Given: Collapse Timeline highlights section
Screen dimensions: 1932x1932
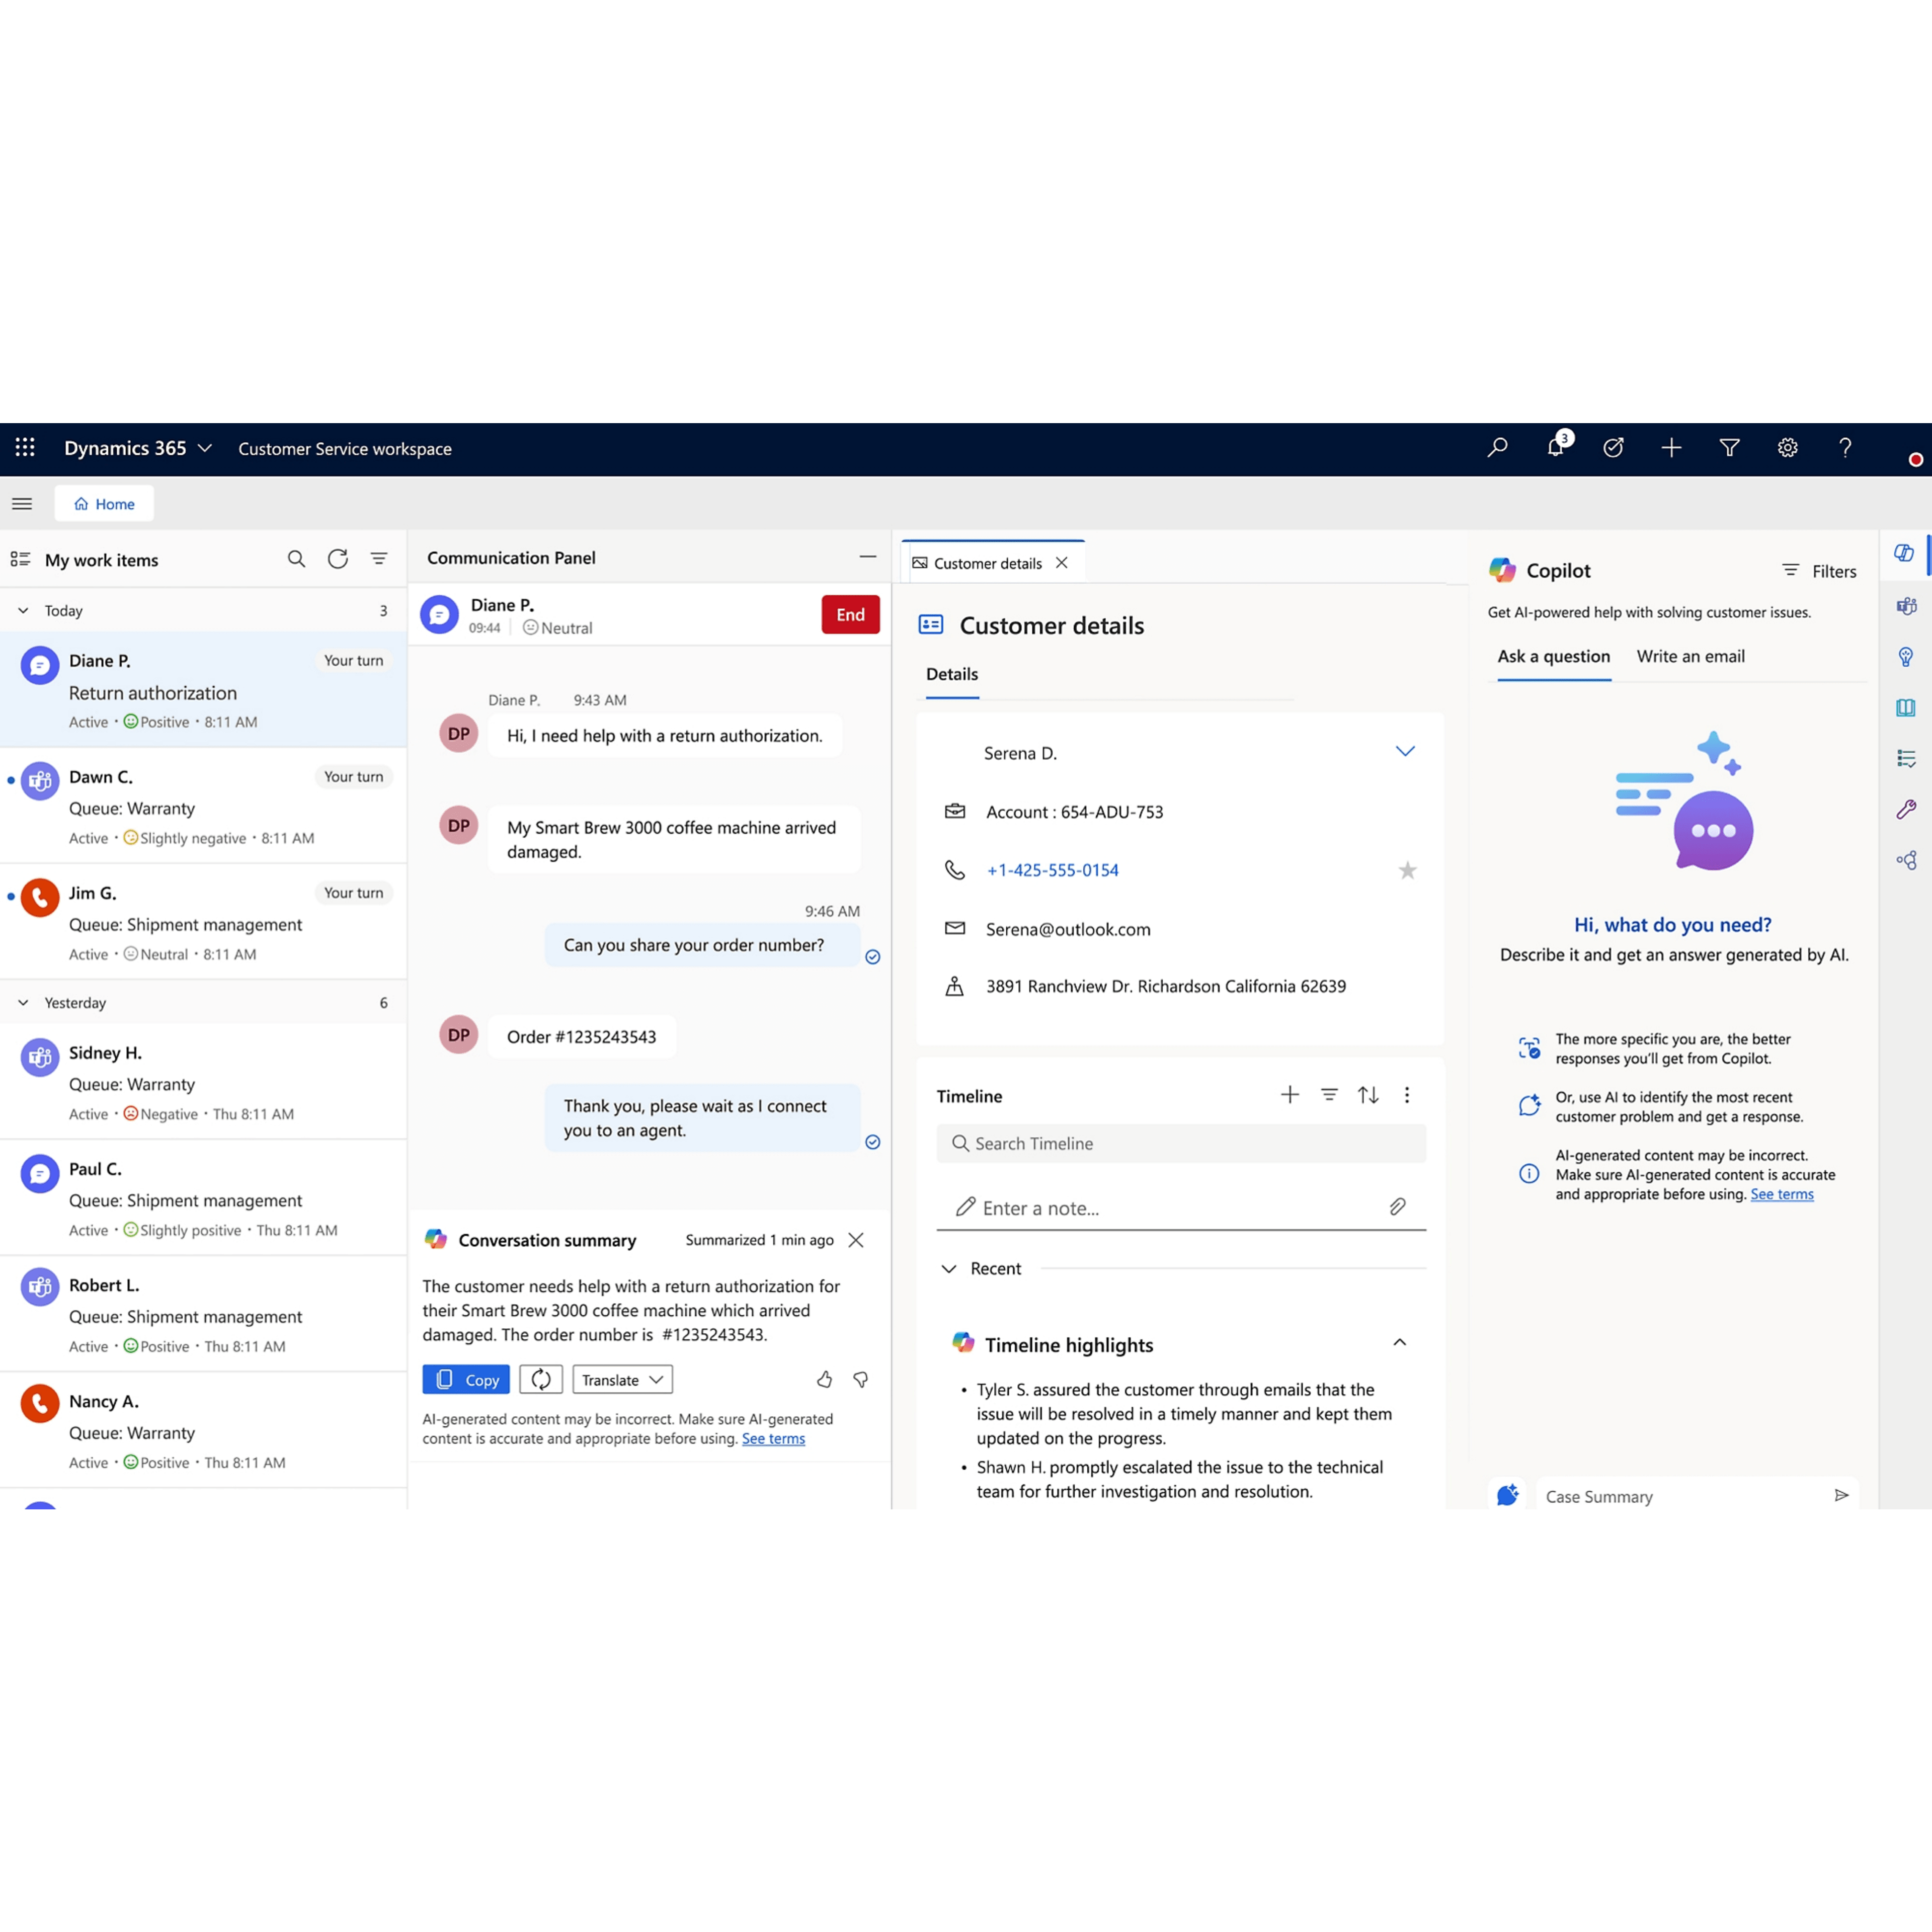Looking at the screenshot, I should click(x=1400, y=1343).
